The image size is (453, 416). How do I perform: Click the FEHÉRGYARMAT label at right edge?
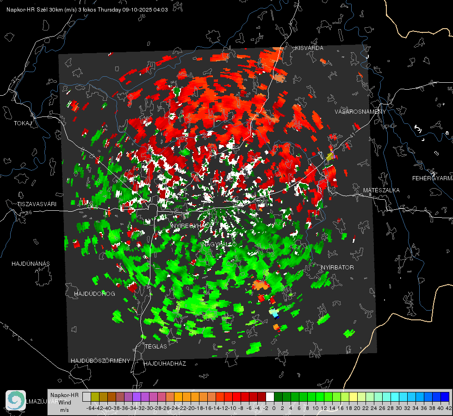(432, 178)
